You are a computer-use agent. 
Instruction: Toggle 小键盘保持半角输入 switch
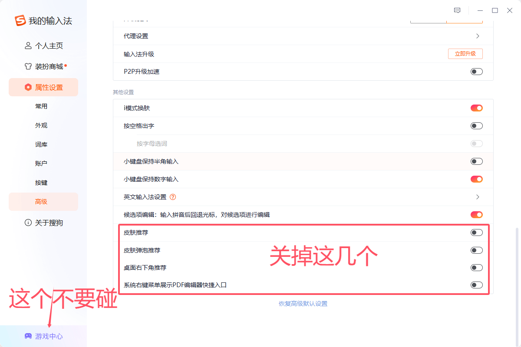tap(477, 161)
